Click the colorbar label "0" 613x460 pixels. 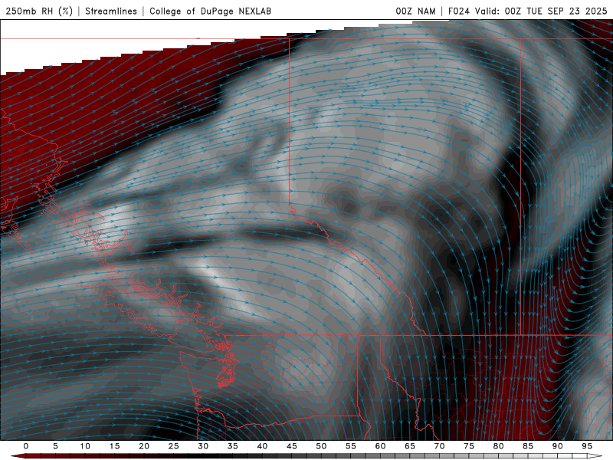(26, 446)
